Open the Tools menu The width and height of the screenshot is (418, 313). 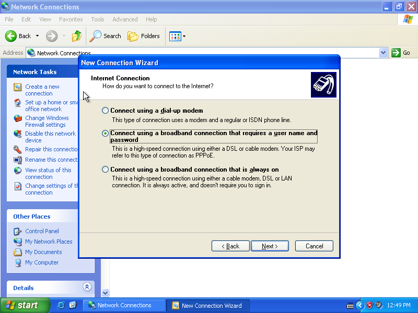(98, 19)
